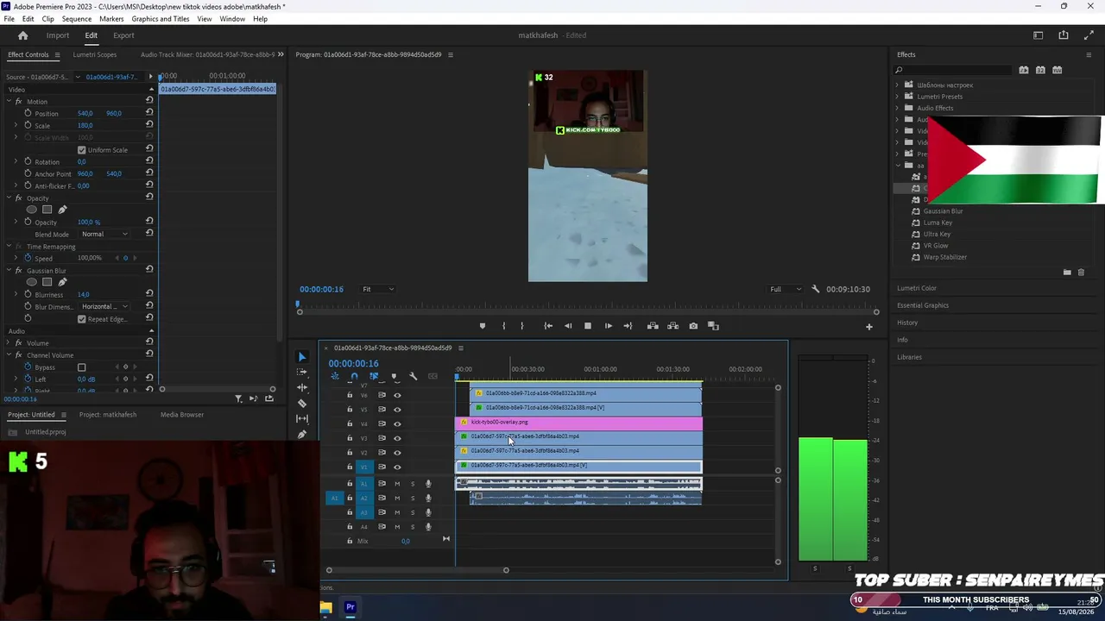Open the Blend Mode dropdown
The height and width of the screenshot is (621, 1105).
(x=104, y=234)
